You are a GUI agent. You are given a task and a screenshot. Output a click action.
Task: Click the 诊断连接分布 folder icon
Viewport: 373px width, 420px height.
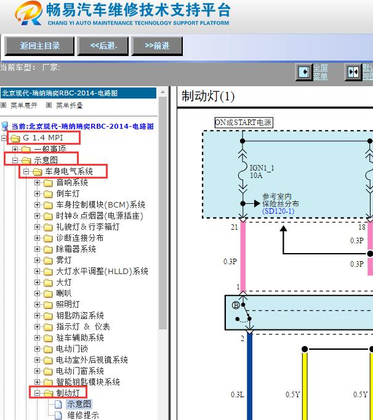tap(48, 238)
